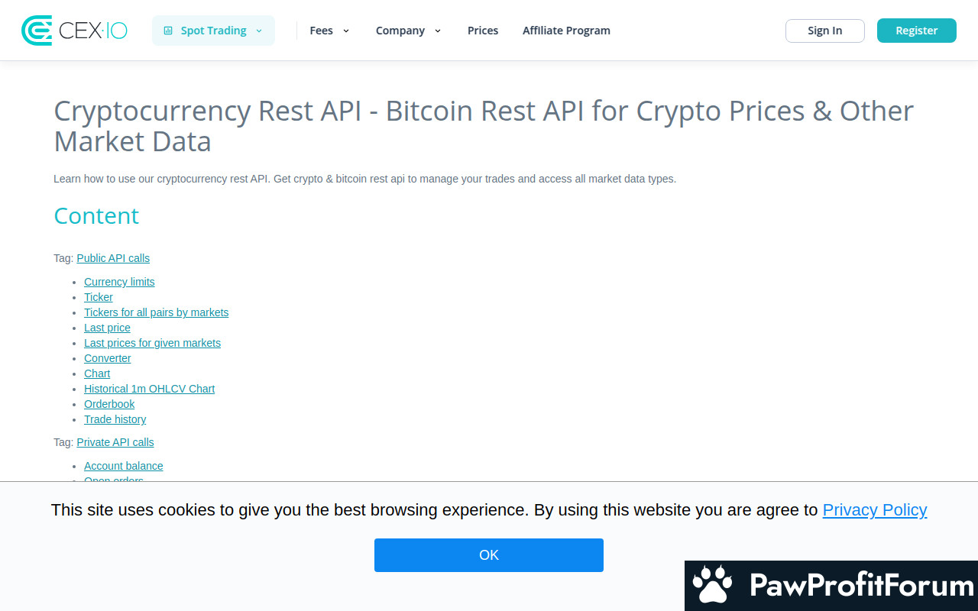
Task: Jump to Trade history section
Action: 115,419
